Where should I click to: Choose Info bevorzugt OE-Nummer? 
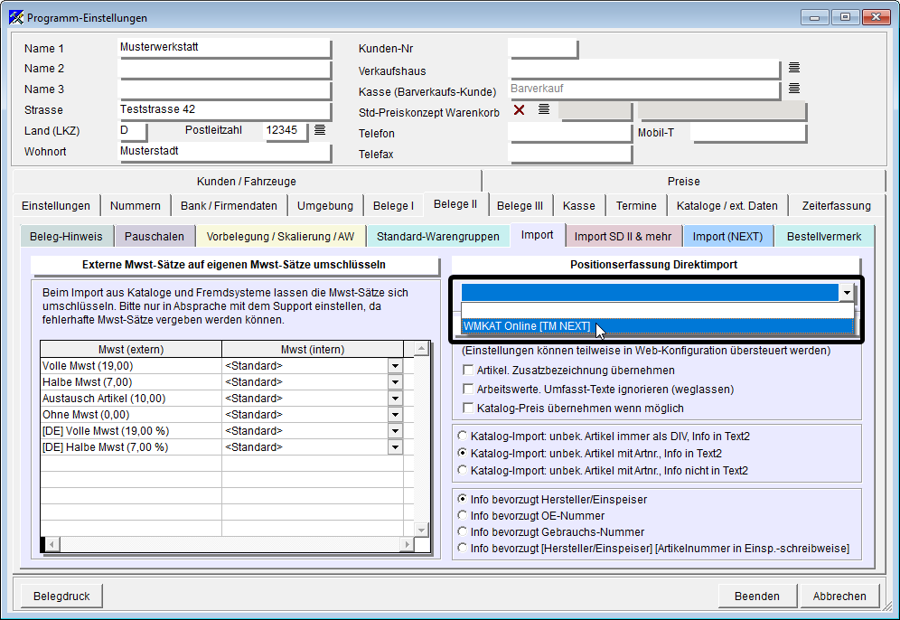[462, 515]
